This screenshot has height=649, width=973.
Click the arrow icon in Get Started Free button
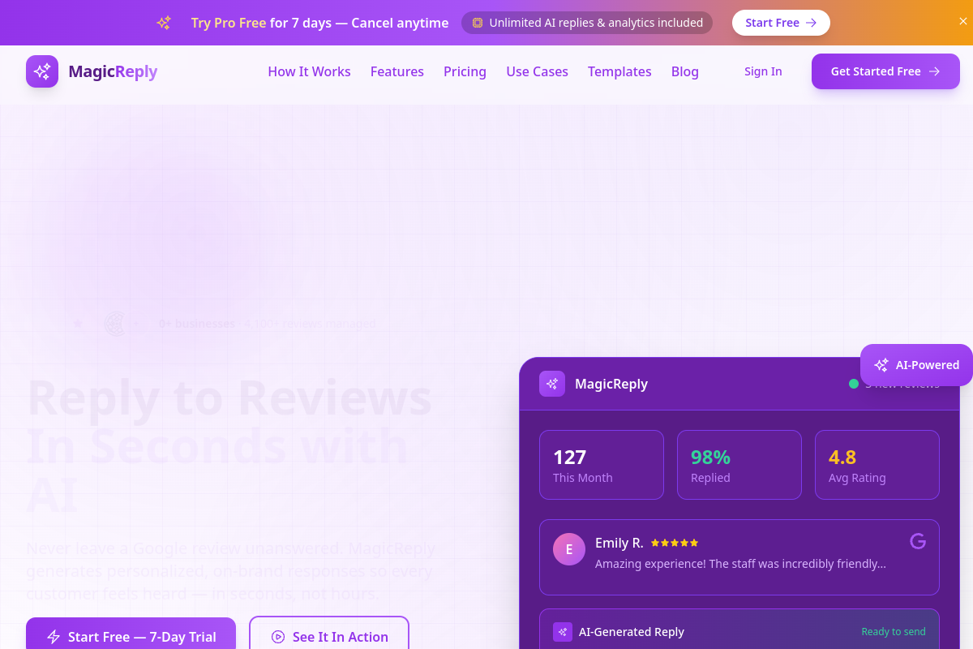click(934, 71)
